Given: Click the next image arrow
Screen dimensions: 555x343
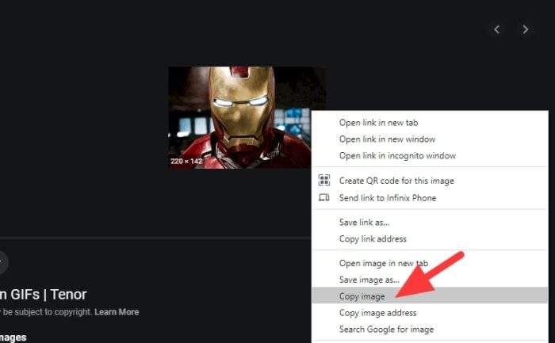Looking at the screenshot, I should pyautogui.click(x=525, y=29).
